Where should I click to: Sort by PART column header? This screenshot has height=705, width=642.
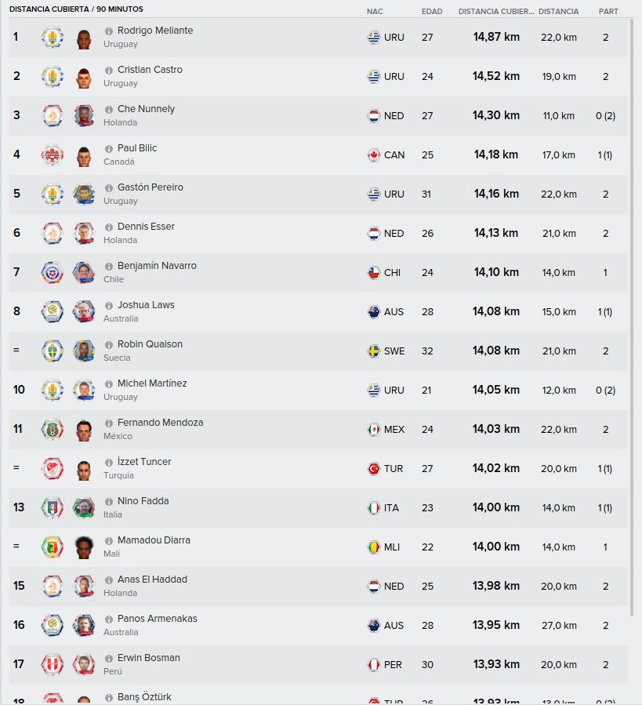click(608, 11)
